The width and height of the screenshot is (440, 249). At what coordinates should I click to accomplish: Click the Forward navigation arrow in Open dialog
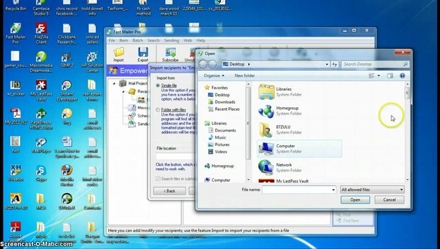(x=212, y=64)
